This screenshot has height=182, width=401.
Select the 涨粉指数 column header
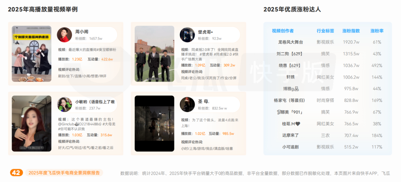[x=351, y=31]
